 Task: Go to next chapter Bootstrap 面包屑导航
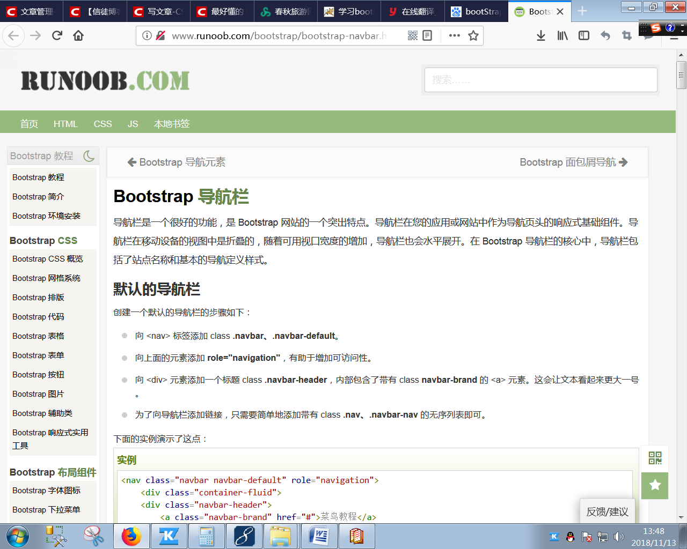tap(574, 162)
